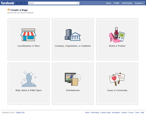Click the search magnifier button
146x115 pixels.
[78, 3]
